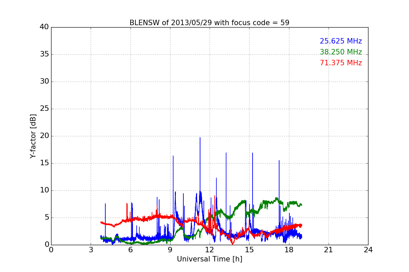The width and height of the screenshot is (409, 272).
Task: Click y-axis tick label '10'
Action: [44, 190]
